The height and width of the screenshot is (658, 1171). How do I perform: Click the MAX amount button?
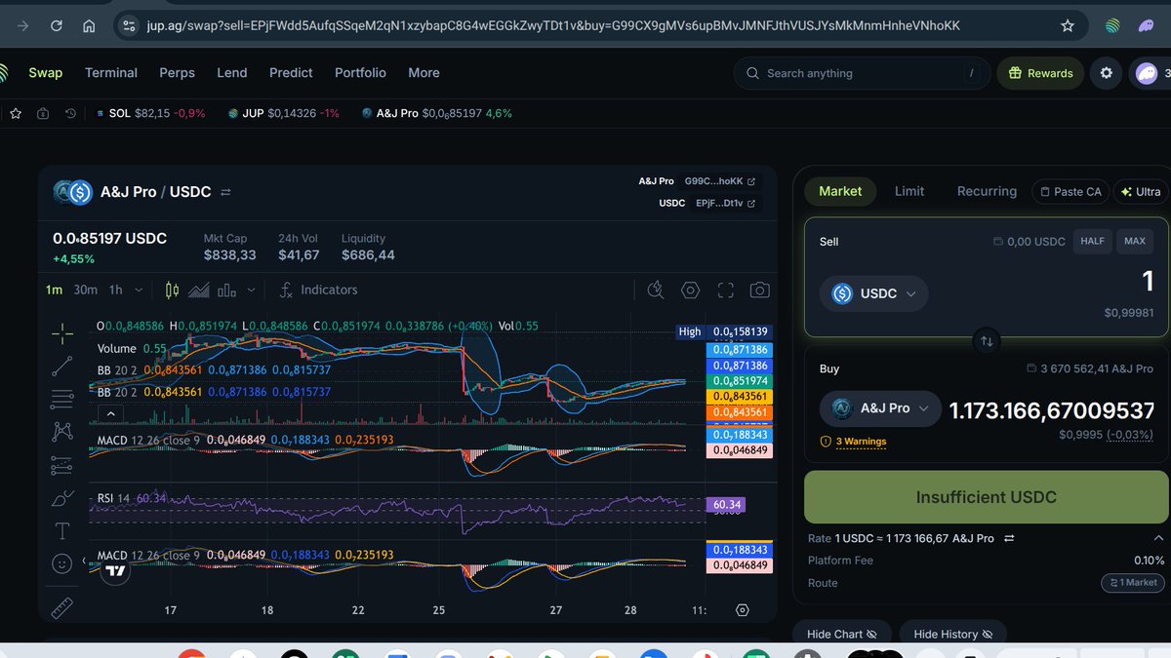[x=1135, y=241]
